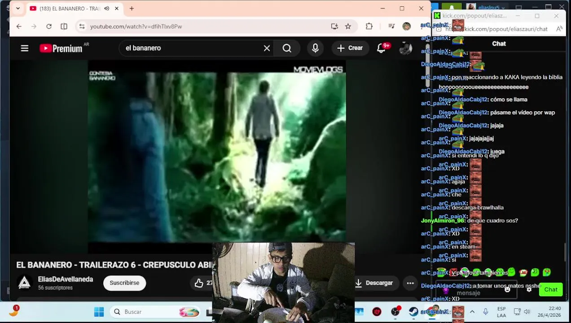Open a new browser tab

click(x=132, y=9)
